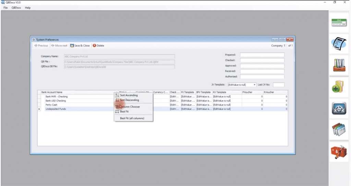
Task: Click the RV Template column header
Action: coord(227,92)
